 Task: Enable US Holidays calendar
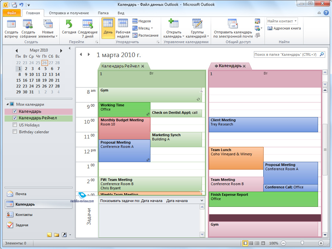click(x=15, y=125)
